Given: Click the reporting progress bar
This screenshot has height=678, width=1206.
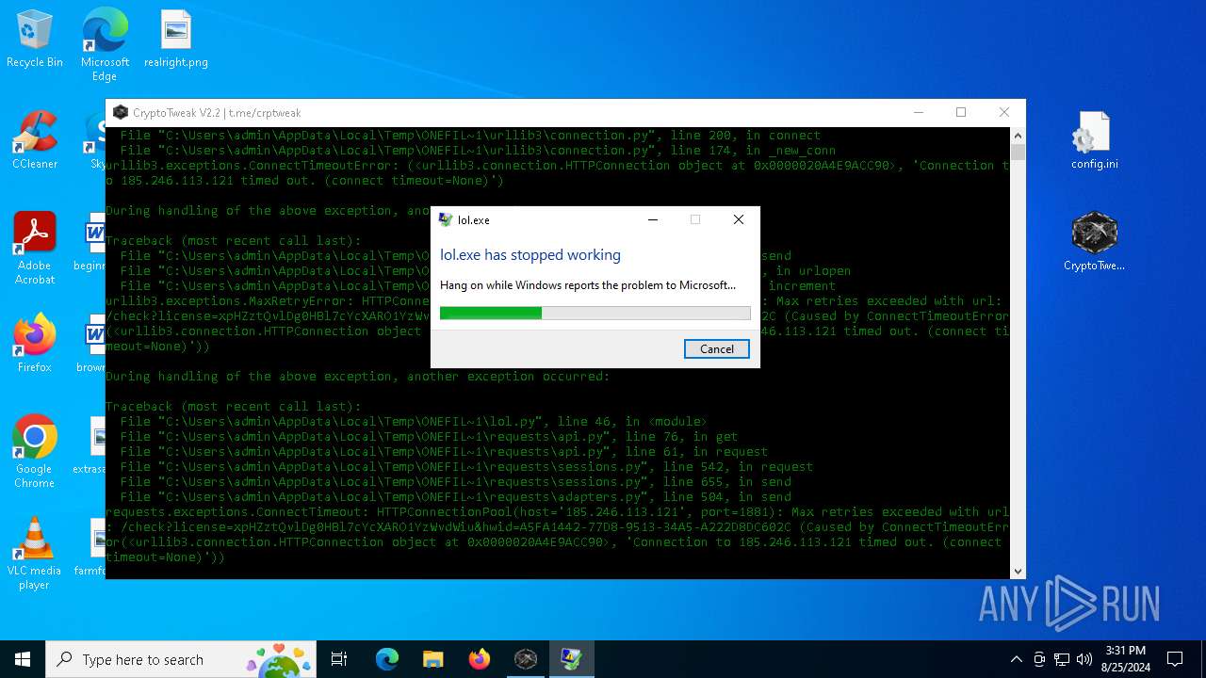Looking at the screenshot, I should click(x=595, y=313).
